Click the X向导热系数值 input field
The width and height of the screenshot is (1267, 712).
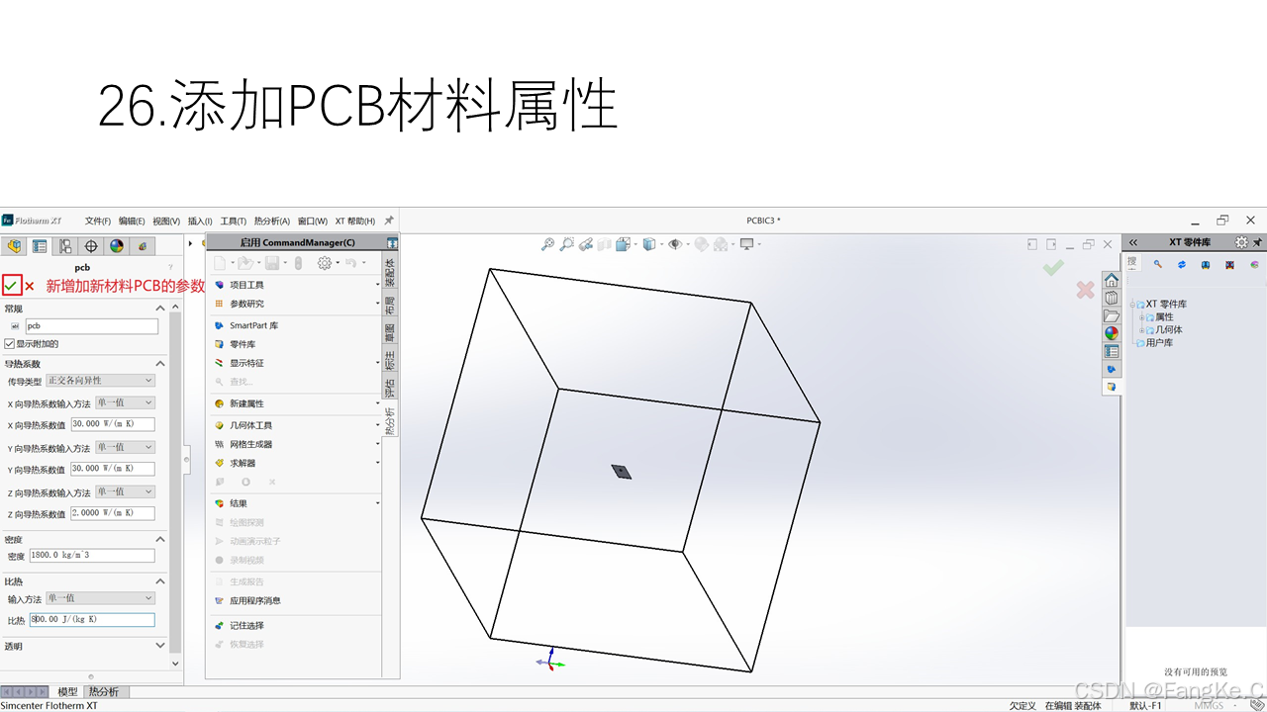coord(113,424)
